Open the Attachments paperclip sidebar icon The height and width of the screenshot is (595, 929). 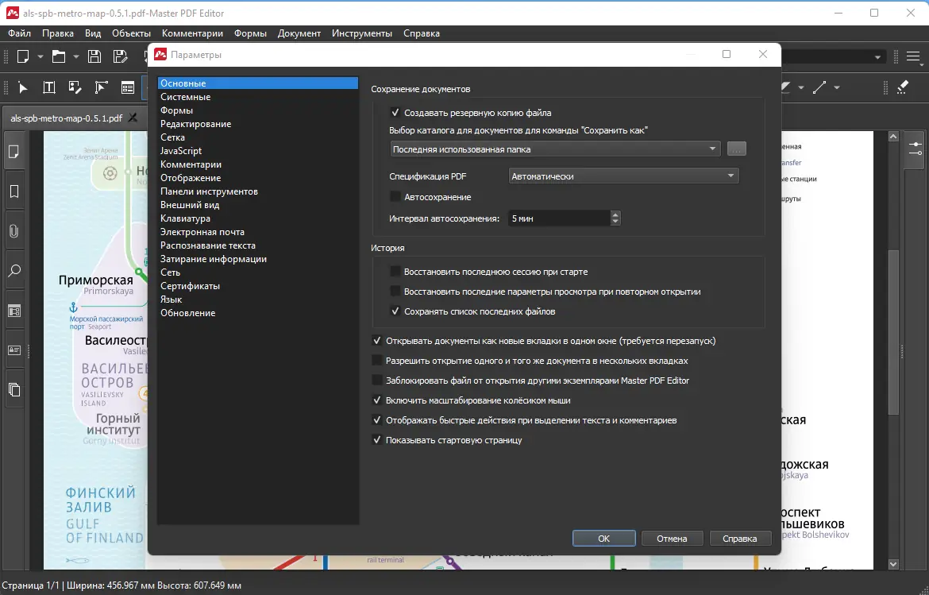tap(14, 231)
